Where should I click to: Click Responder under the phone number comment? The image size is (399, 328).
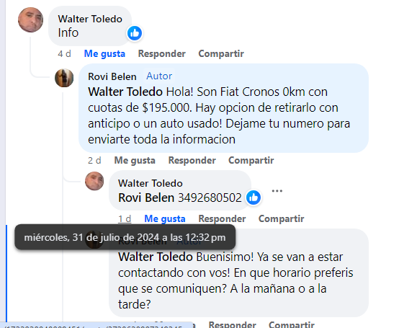222,218
